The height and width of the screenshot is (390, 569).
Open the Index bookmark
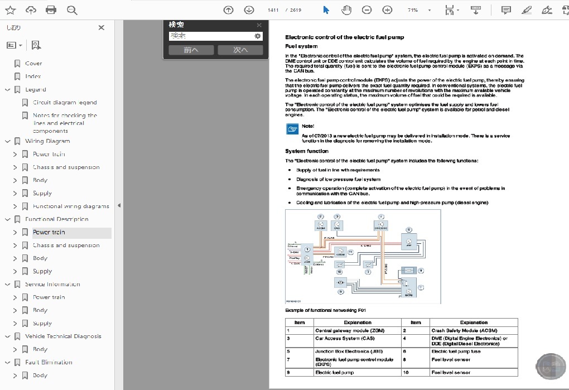point(33,76)
